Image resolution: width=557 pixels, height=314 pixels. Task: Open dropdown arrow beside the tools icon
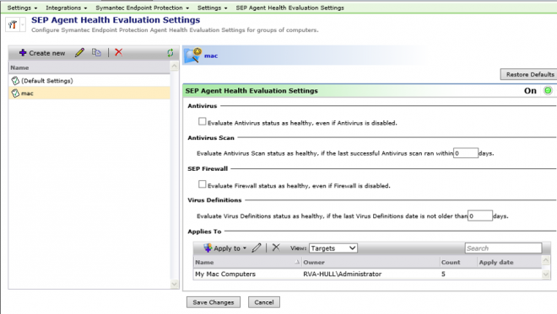coord(23,24)
